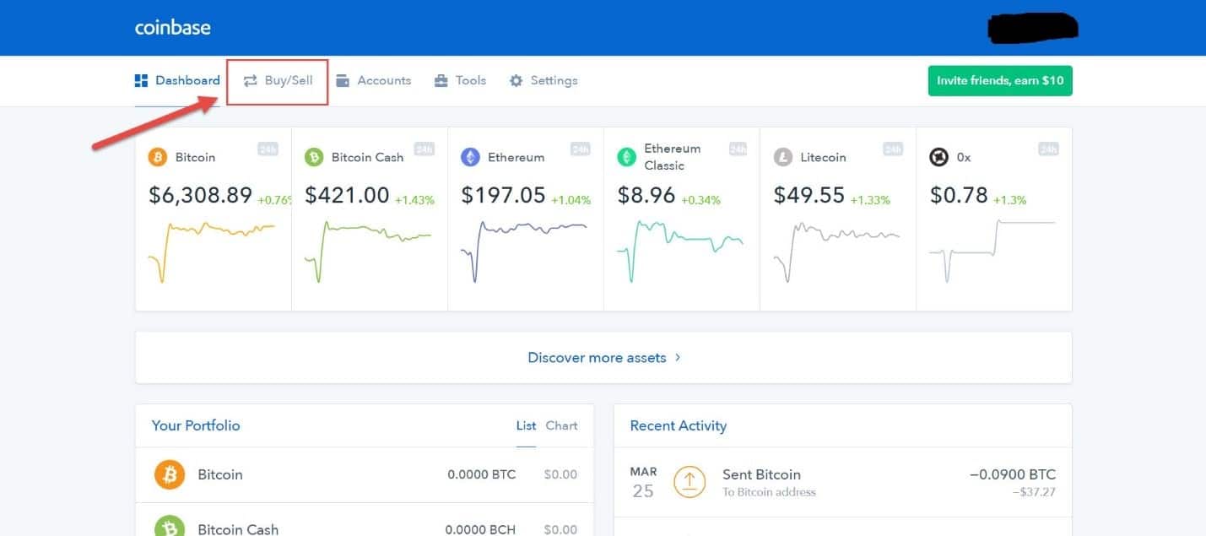Click the −0.0900 BTC amount

coord(1013,474)
